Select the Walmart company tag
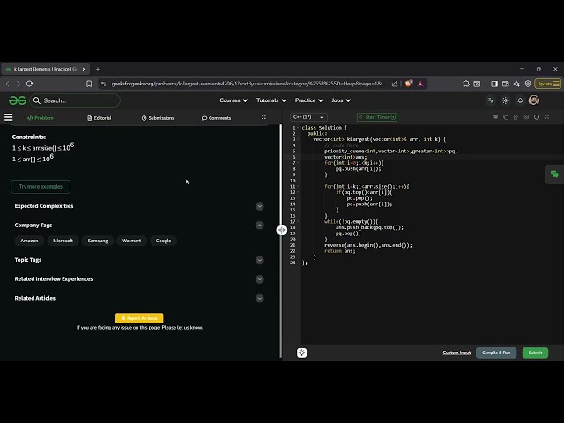 pos(131,241)
